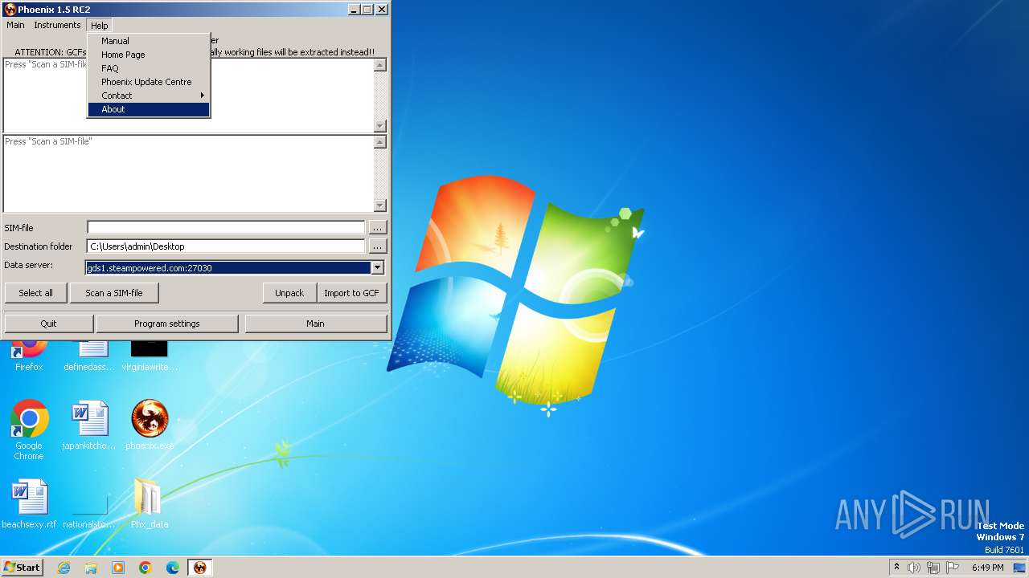Click gds1.steampowered.com:27030 server field
1029x578 pixels.
tap(228, 268)
